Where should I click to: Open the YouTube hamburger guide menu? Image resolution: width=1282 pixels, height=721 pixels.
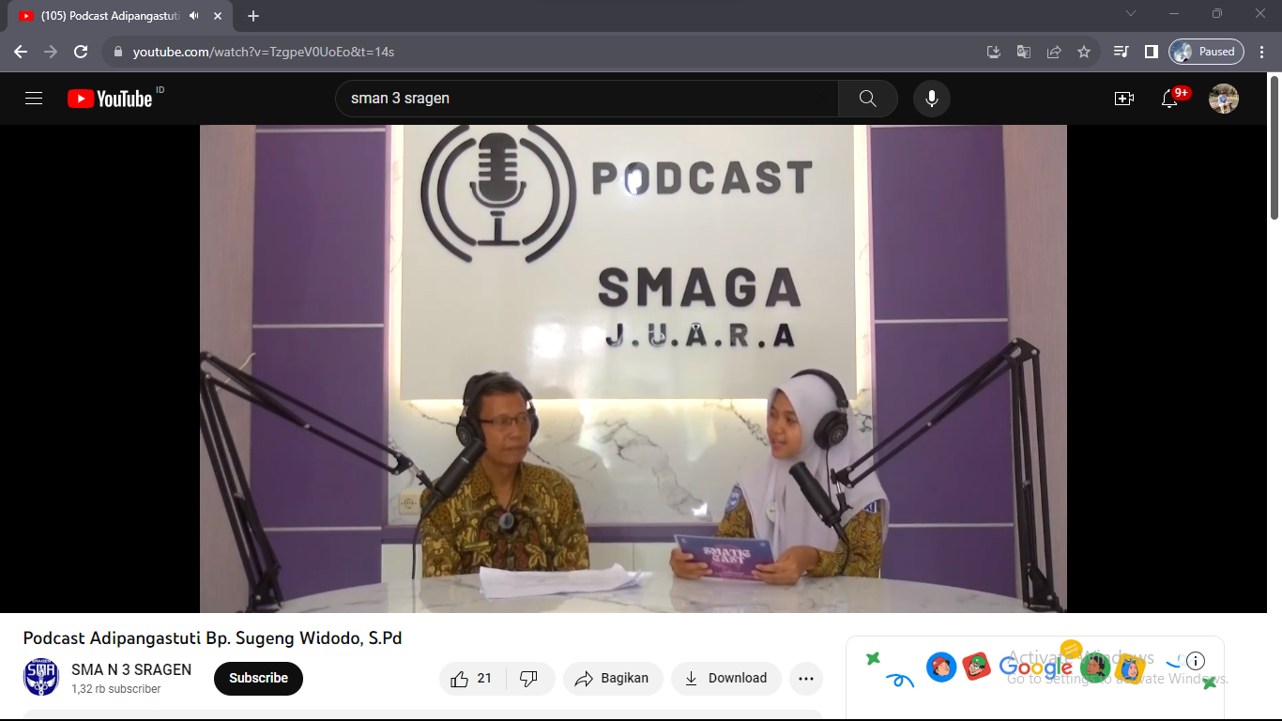coord(34,99)
